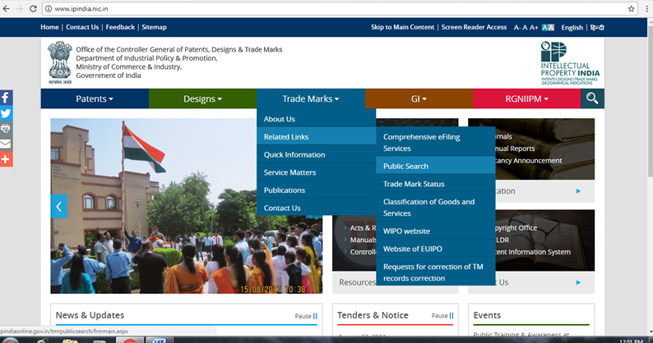The height and width of the screenshot is (343, 653).
Task: Open Trade Mark Status submenu item
Action: pyautogui.click(x=436, y=184)
